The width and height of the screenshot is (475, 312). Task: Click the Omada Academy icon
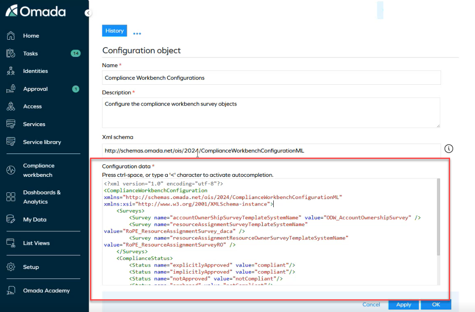(11, 290)
